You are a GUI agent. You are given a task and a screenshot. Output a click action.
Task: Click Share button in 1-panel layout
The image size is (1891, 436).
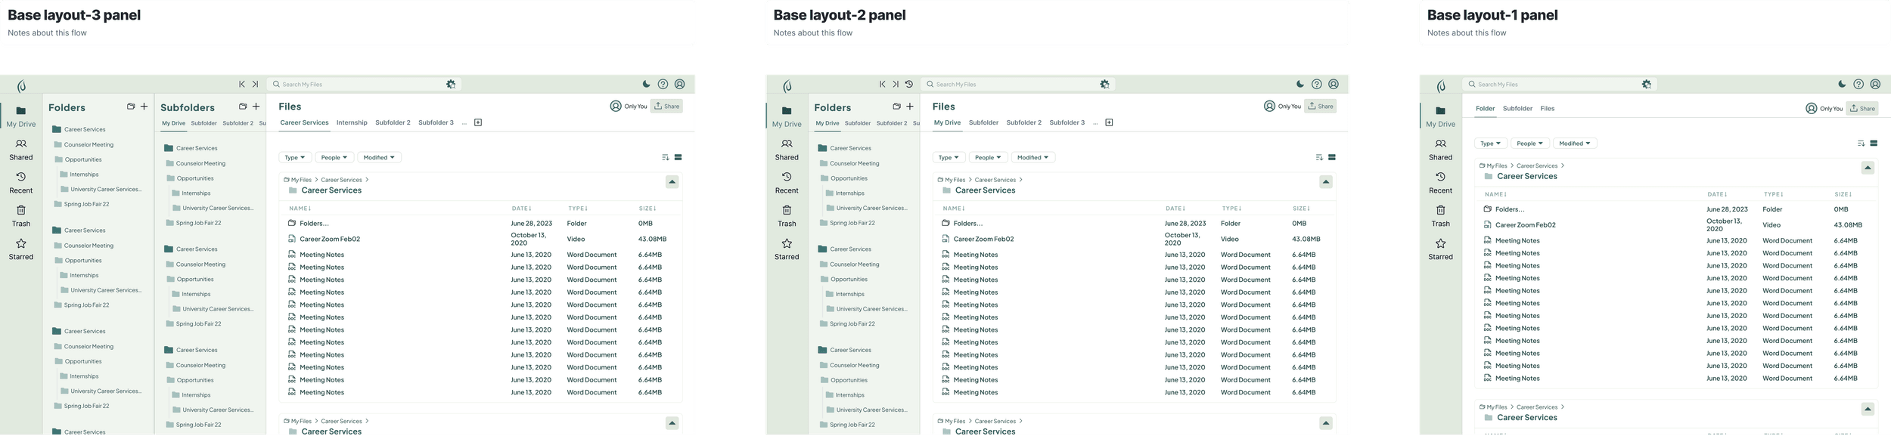tap(1862, 108)
